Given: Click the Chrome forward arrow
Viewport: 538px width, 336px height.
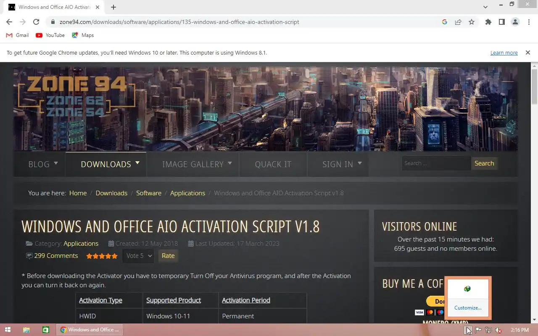Looking at the screenshot, I should click(x=23, y=22).
